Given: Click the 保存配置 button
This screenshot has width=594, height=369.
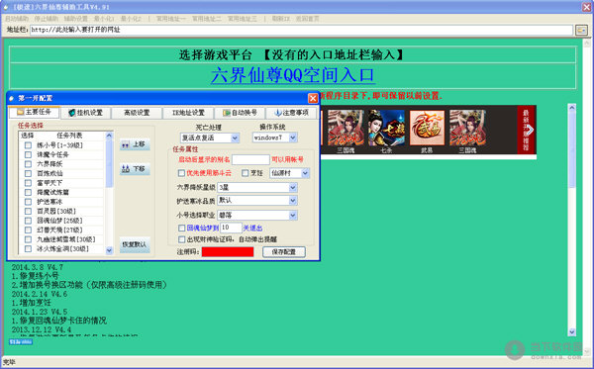Looking at the screenshot, I should [284, 251].
